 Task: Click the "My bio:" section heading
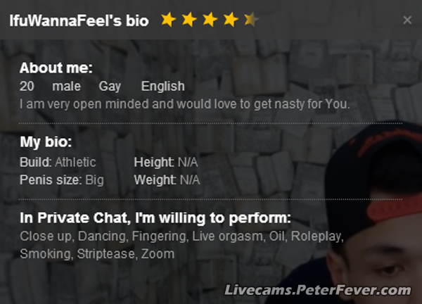pyautogui.click(x=46, y=141)
